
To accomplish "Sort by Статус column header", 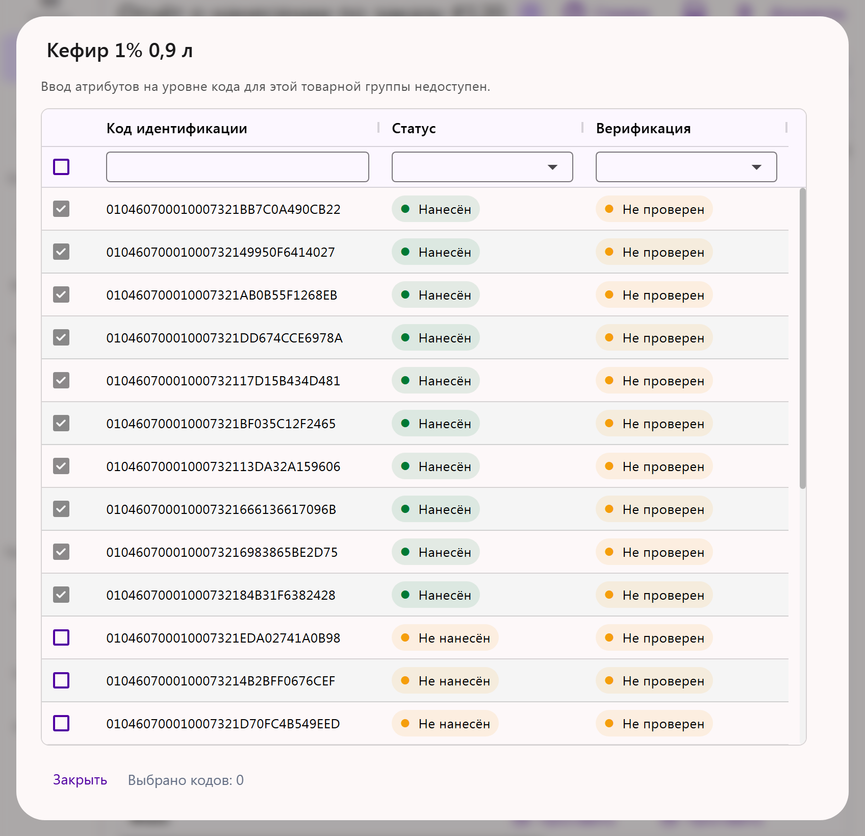I will pos(414,128).
